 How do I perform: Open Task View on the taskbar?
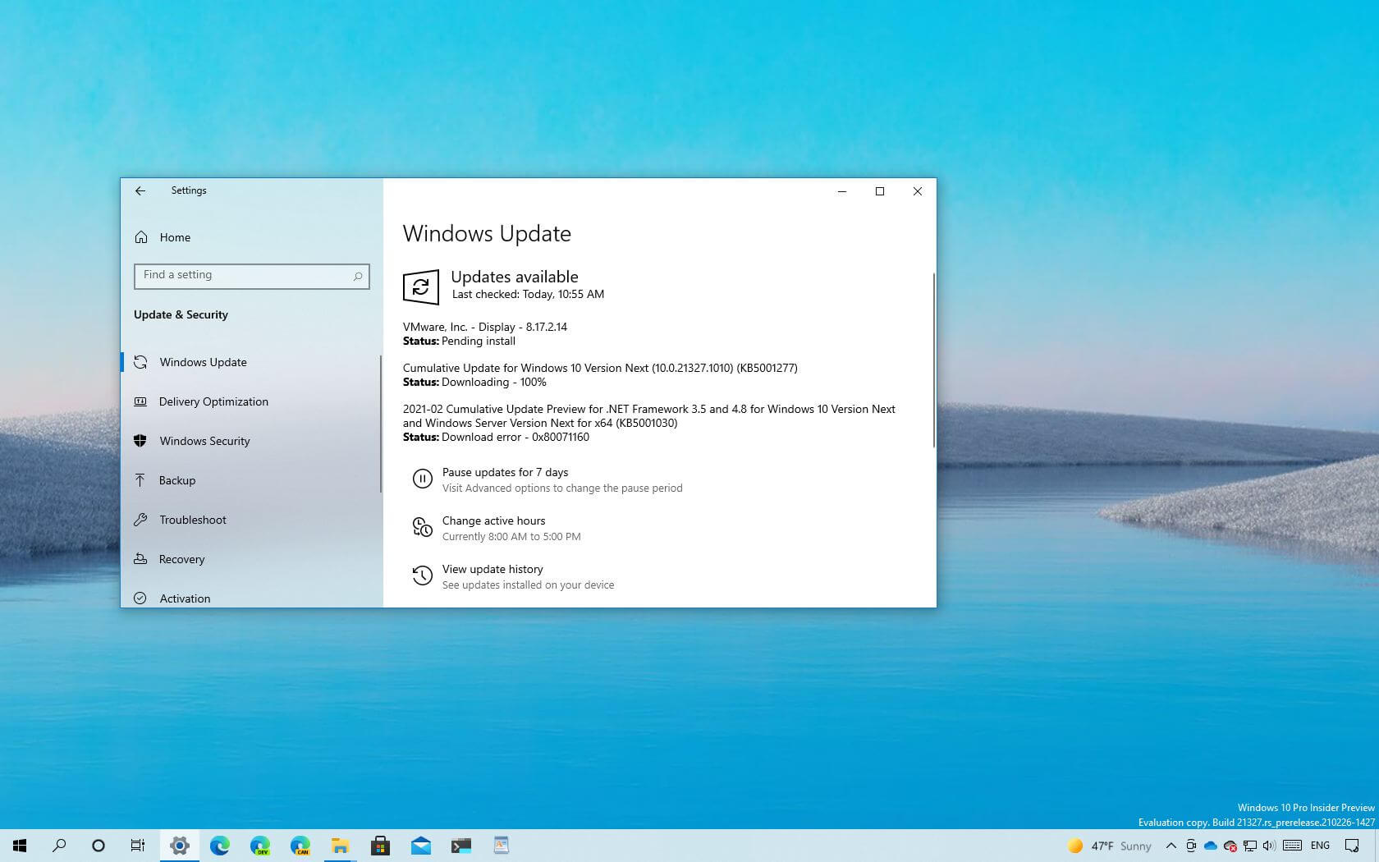point(138,846)
